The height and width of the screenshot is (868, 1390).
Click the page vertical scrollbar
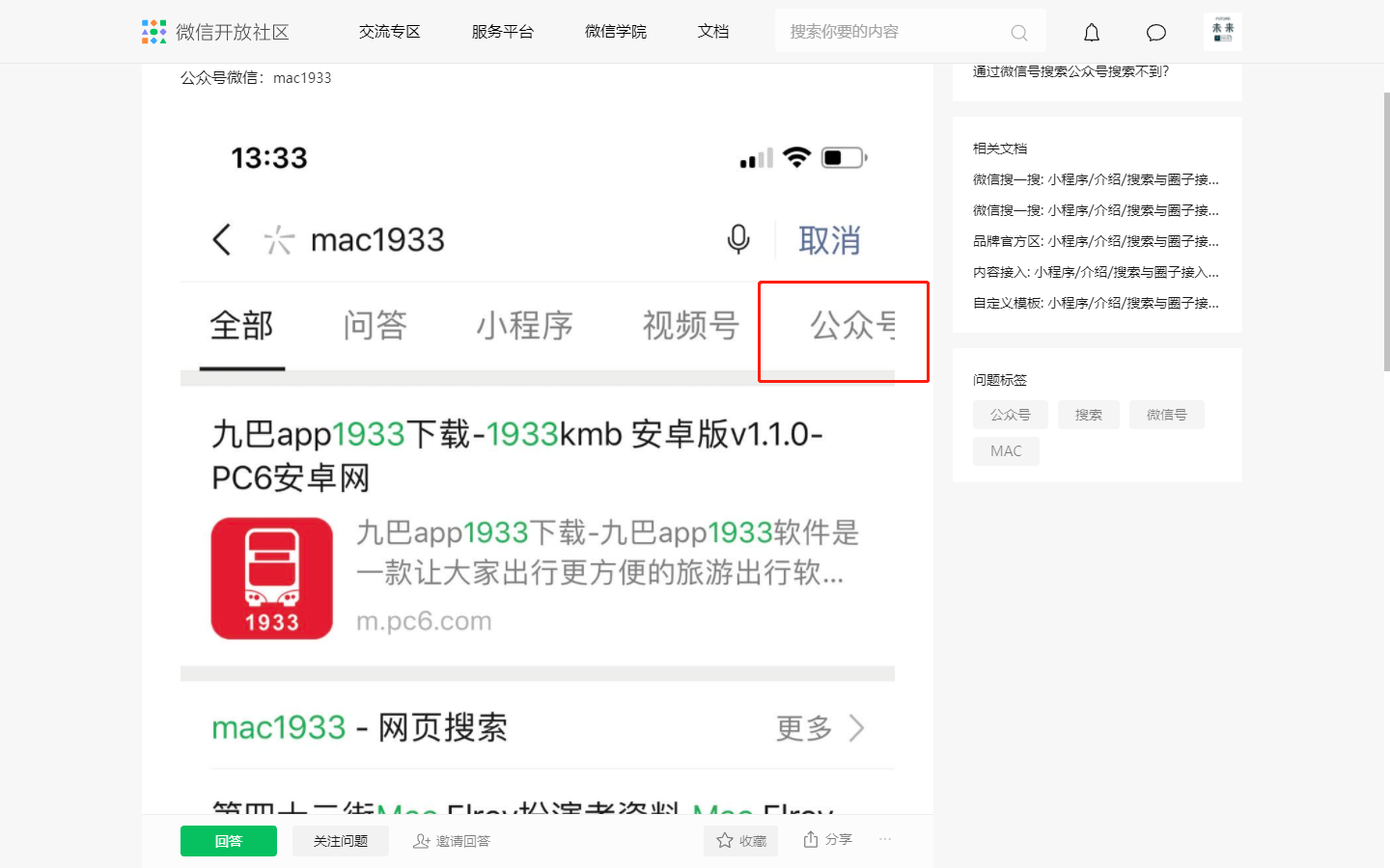pos(1386,231)
